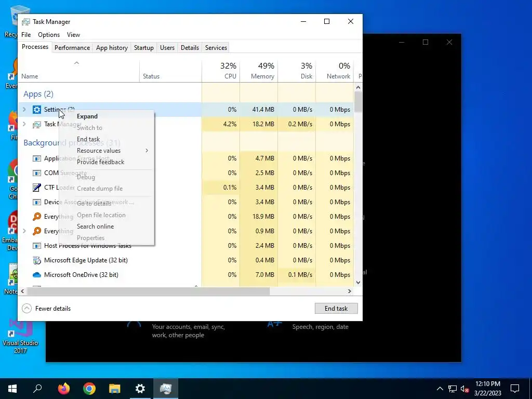Viewport: 532px width, 399px height.
Task: Switch to the Users tab
Action: pos(167,48)
